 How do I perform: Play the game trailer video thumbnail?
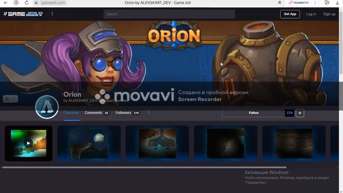pyautogui.click(x=28, y=143)
